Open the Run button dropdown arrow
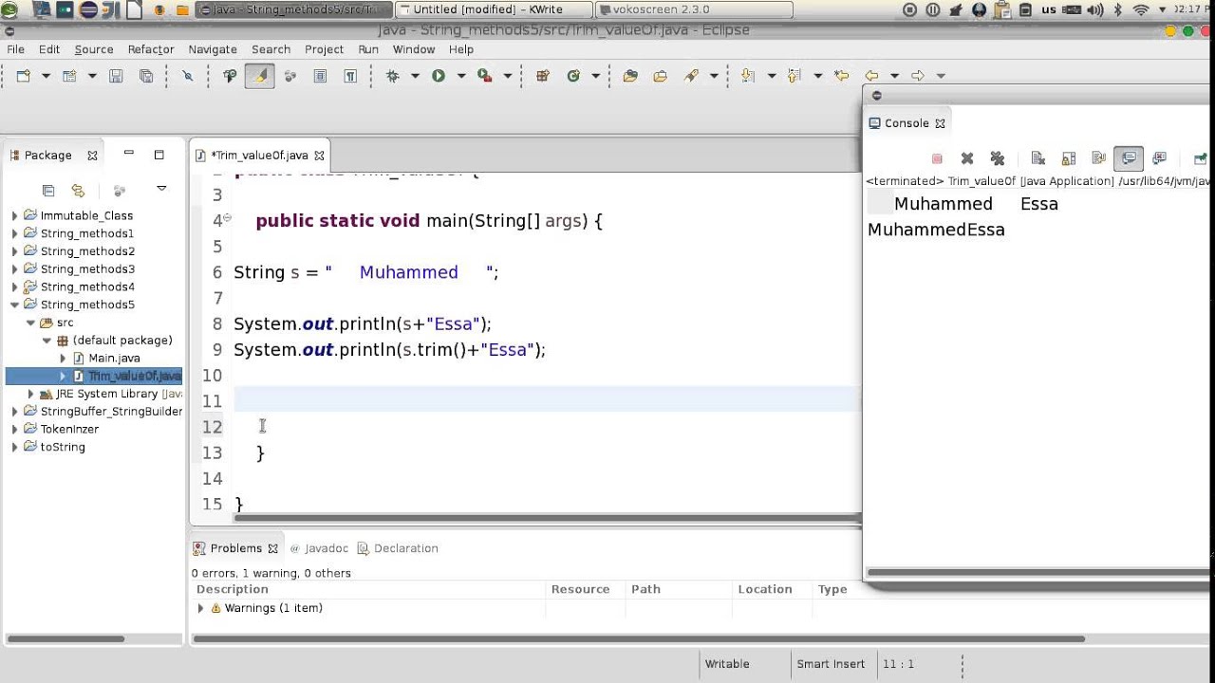Image resolution: width=1215 pixels, height=683 pixels. point(461,76)
